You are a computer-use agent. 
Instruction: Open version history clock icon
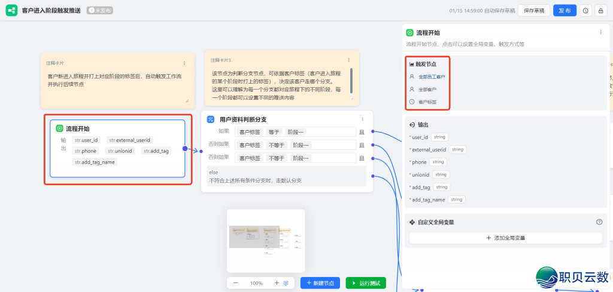click(x=585, y=11)
